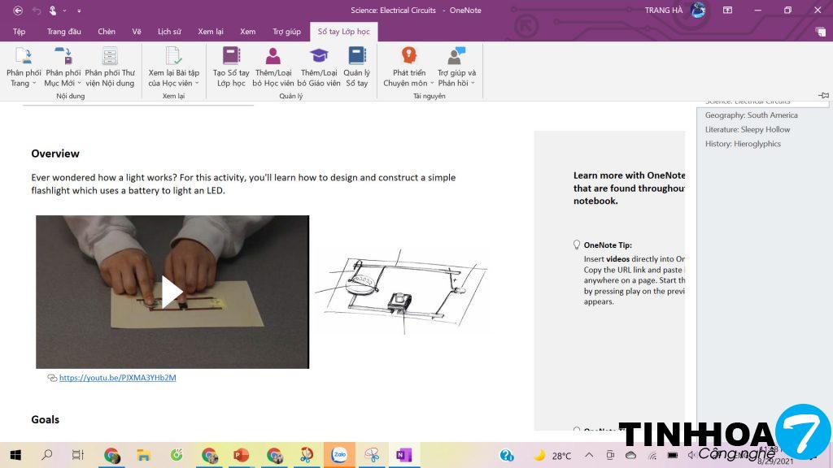Open Zalo app in the taskbar

[339, 455]
